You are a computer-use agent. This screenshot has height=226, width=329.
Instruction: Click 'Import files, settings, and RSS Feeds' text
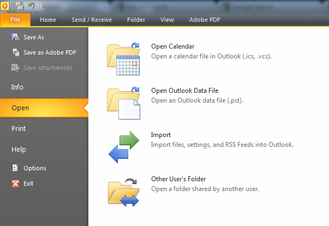(x=222, y=145)
